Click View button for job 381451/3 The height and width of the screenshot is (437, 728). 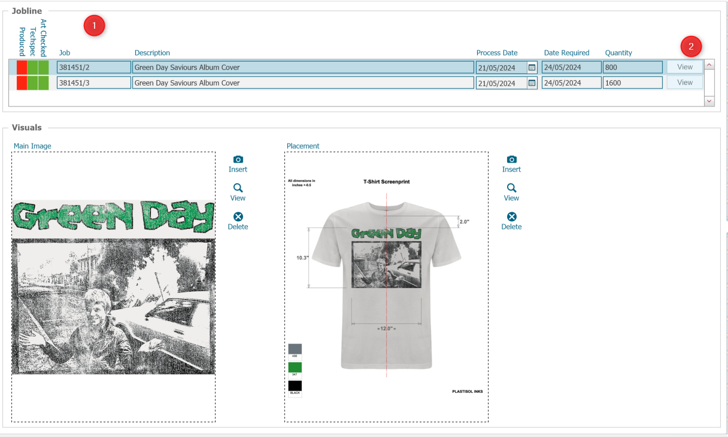point(685,82)
